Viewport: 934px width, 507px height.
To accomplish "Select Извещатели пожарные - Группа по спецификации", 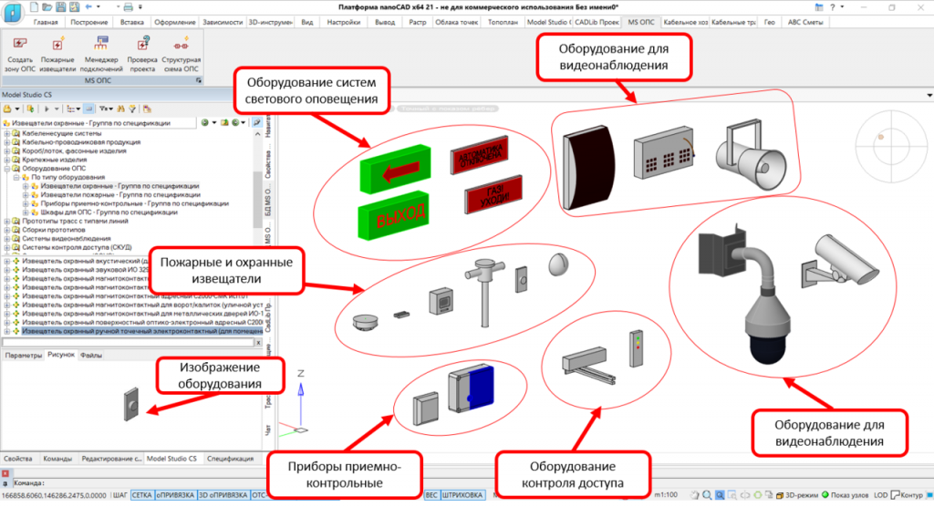I will pos(119,194).
